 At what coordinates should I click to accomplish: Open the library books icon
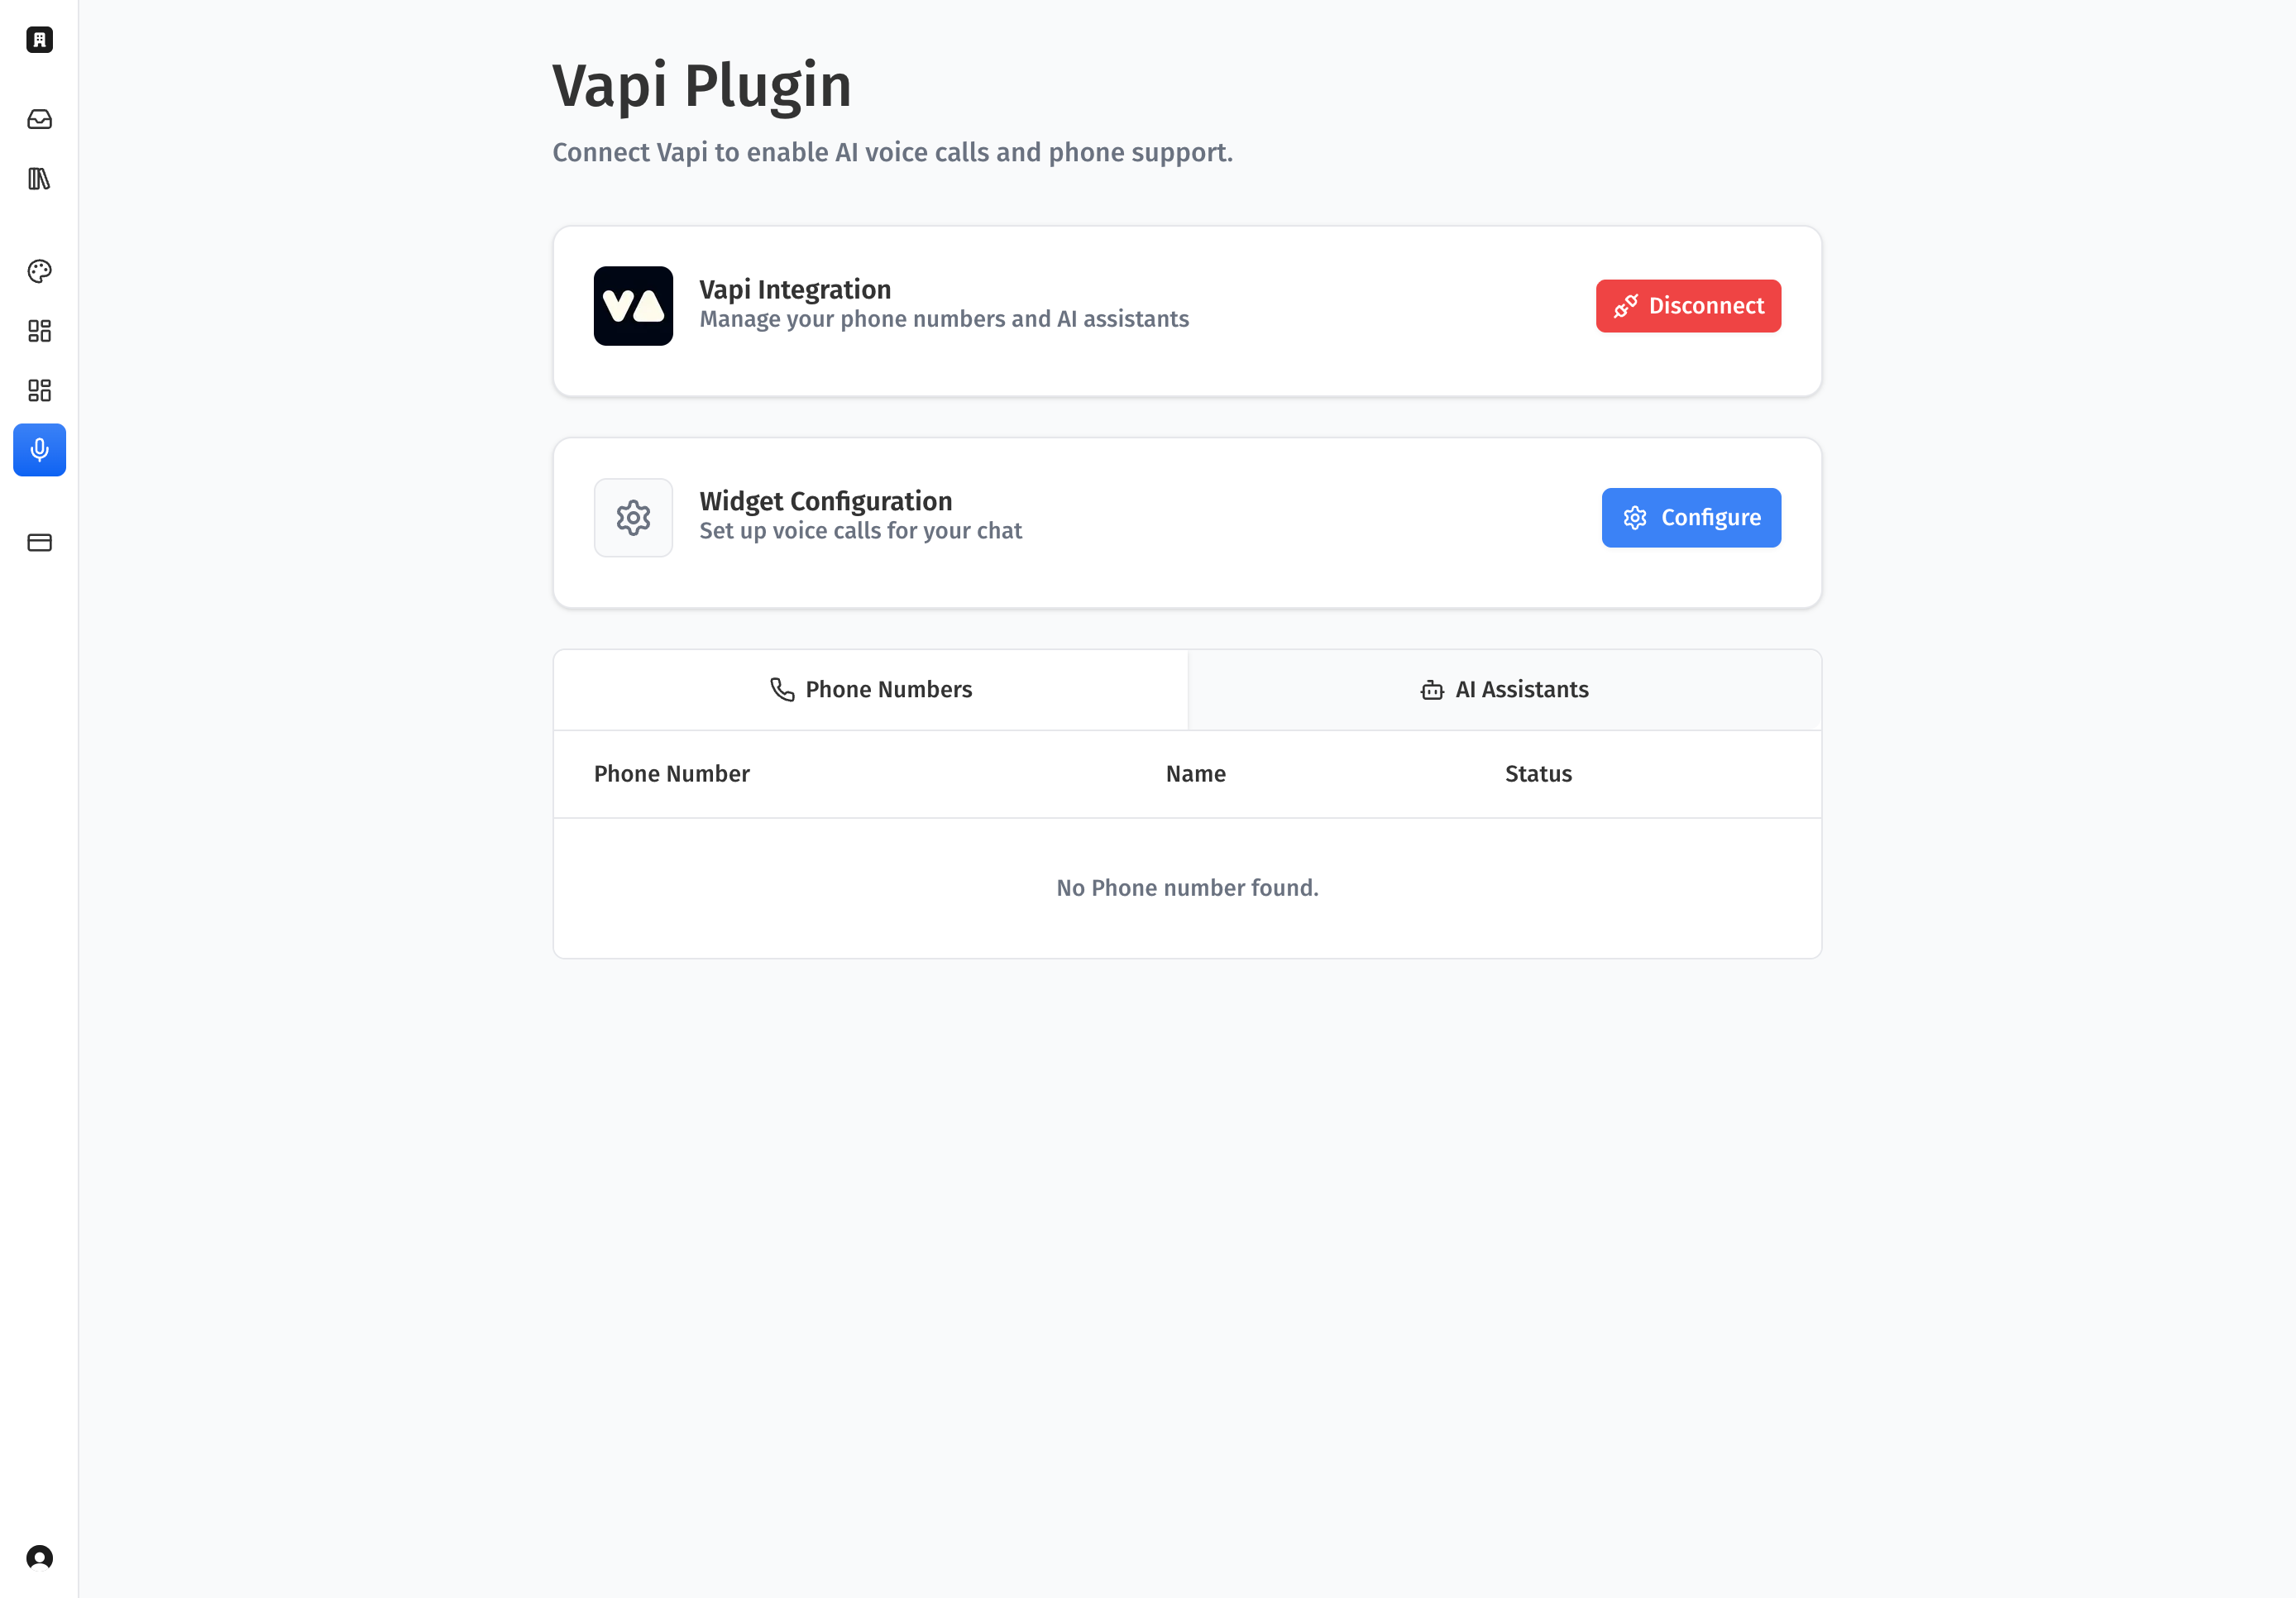click(x=39, y=179)
